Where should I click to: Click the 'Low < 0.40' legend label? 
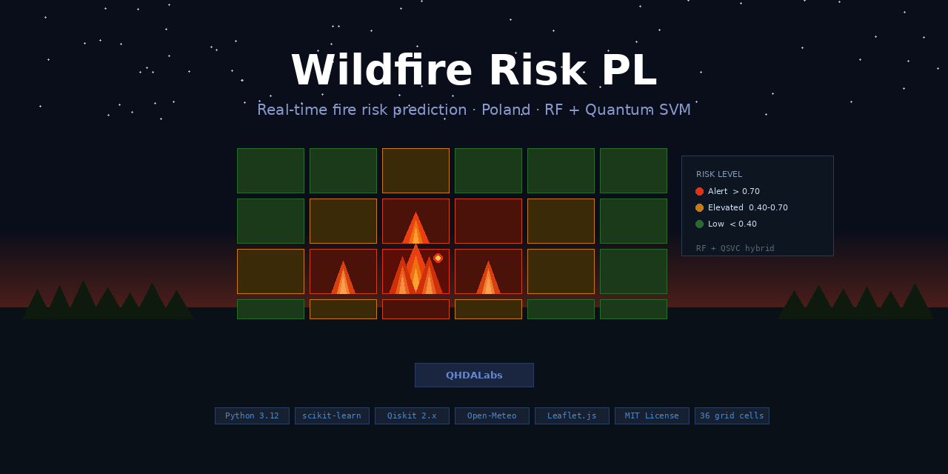[x=732, y=224]
